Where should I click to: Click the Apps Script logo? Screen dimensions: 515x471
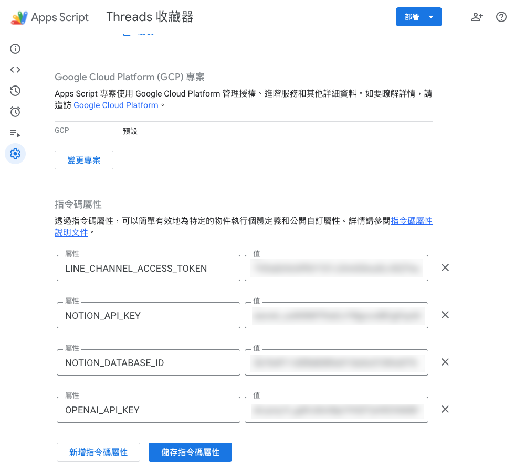50,17
